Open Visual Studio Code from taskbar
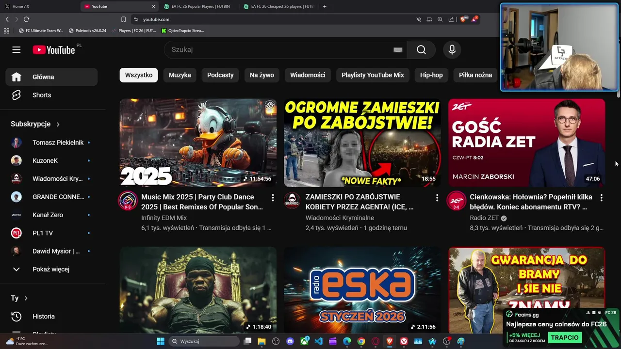 point(318,341)
